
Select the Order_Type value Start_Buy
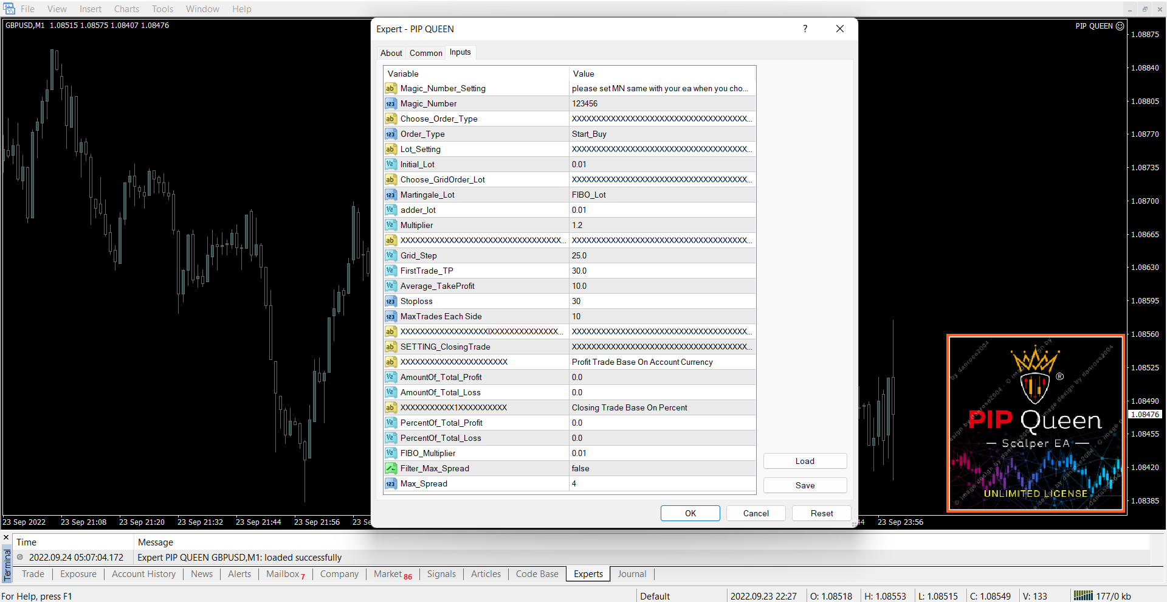click(661, 134)
